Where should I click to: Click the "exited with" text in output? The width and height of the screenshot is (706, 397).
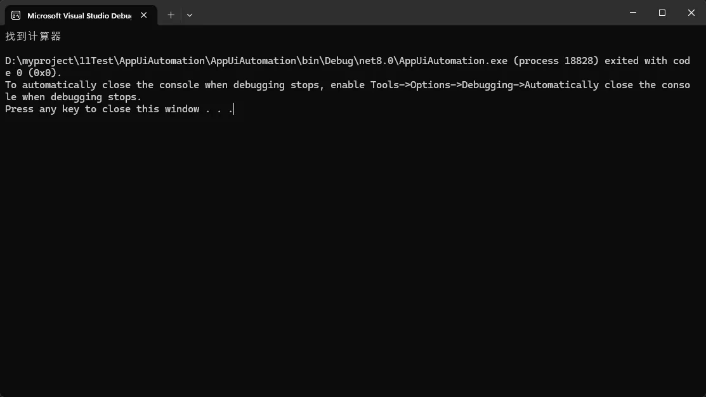click(636, 61)
